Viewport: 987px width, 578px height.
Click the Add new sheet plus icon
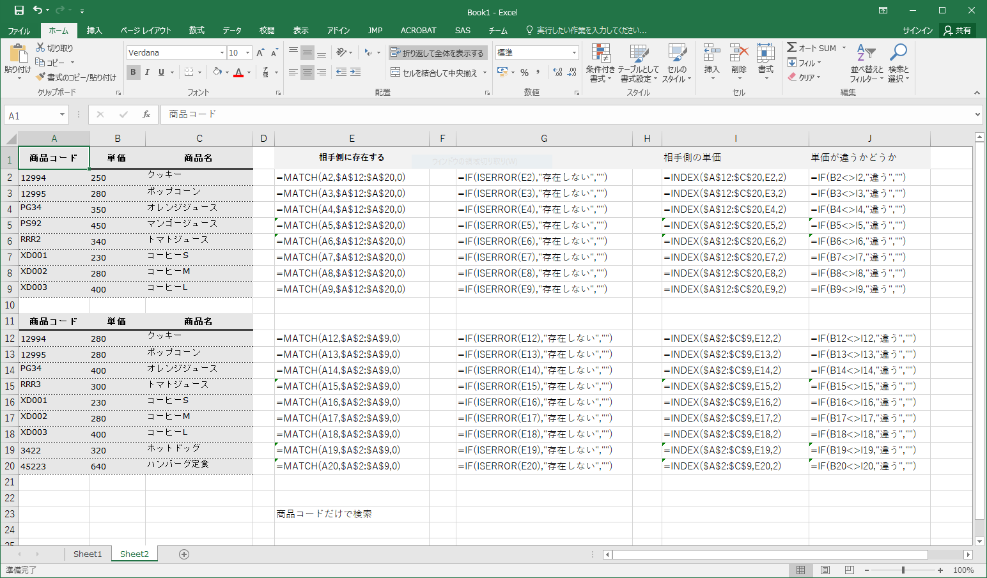(x=184, y=554)
